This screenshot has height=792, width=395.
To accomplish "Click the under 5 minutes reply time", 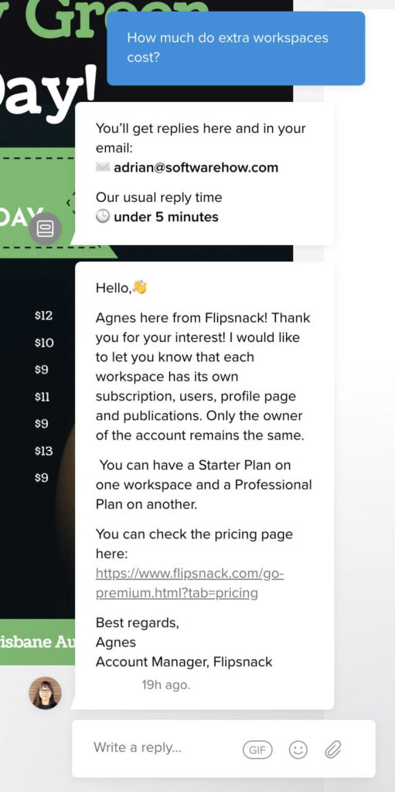I will (166, 217).
